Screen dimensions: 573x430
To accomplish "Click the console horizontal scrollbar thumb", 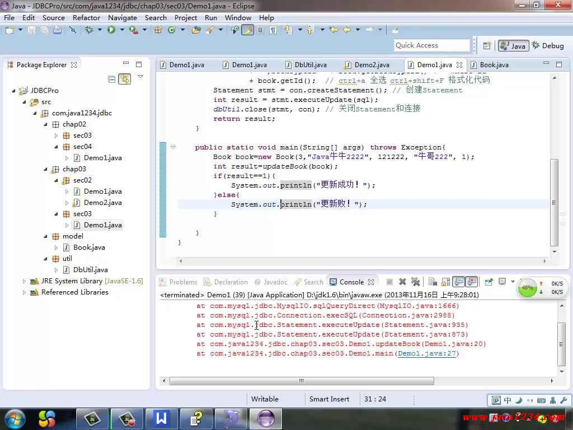I will click(x=302, y=381).
